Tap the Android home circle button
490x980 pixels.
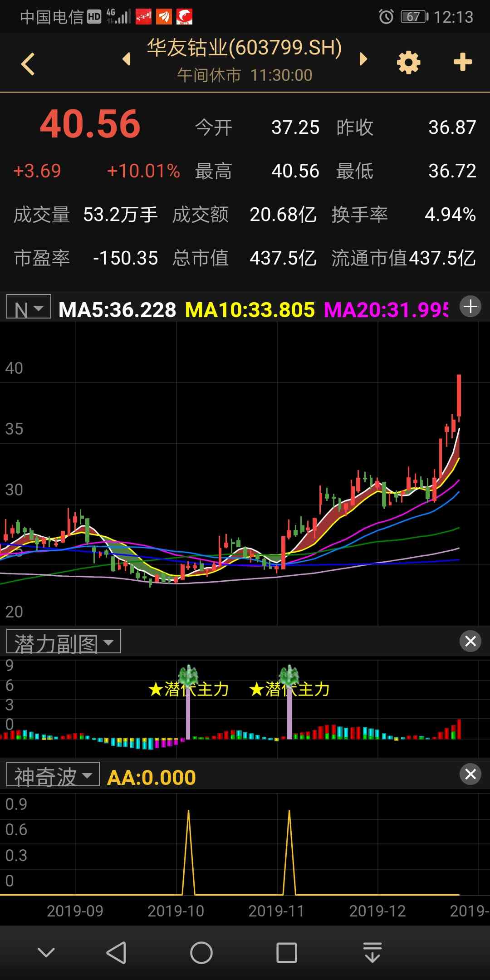click(201, 953)
